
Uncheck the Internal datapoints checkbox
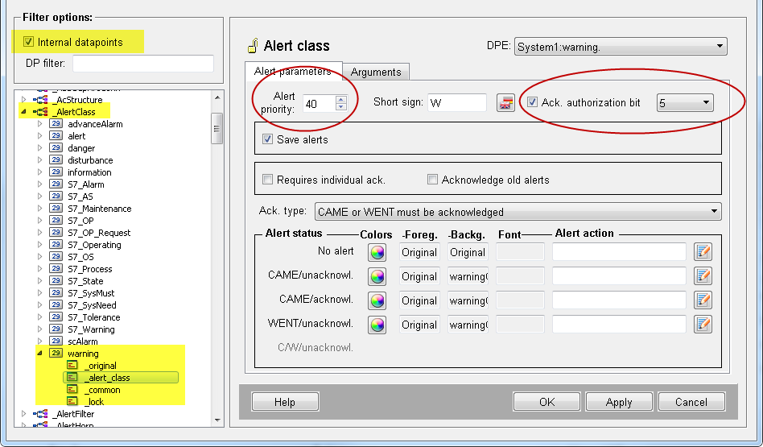[29, 42]
